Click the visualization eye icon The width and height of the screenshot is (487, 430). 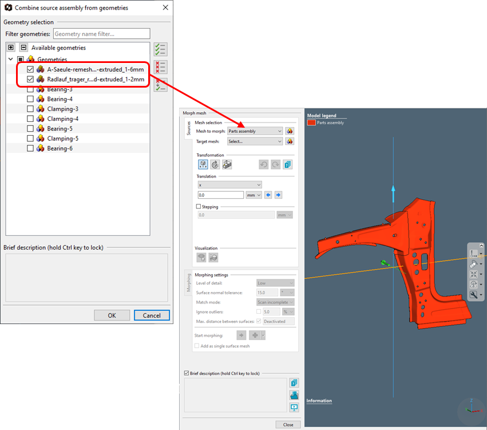(201, 257)
